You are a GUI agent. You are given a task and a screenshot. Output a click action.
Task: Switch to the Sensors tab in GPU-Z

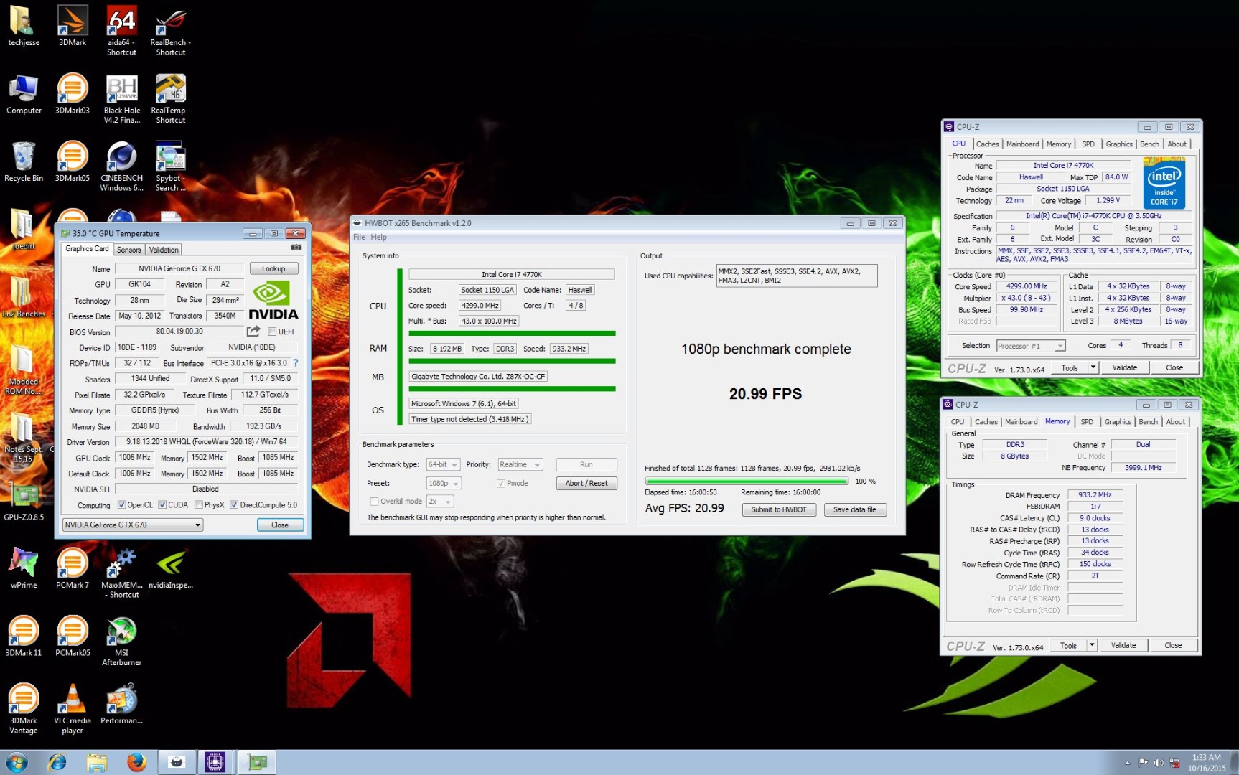(x=129, y=250)
